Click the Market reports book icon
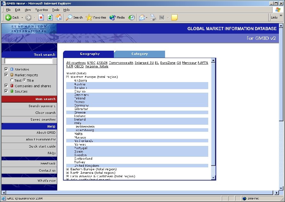285x202 pixels. 12,75
